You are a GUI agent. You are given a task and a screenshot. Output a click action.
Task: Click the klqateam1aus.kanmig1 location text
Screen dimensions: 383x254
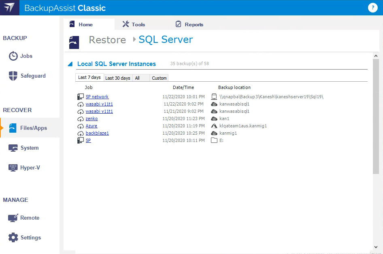coord(243,126)
